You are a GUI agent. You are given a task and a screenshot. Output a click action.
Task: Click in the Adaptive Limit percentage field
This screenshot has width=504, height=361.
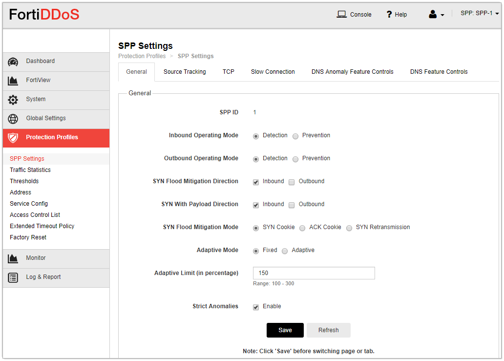(x=314, y=273)
